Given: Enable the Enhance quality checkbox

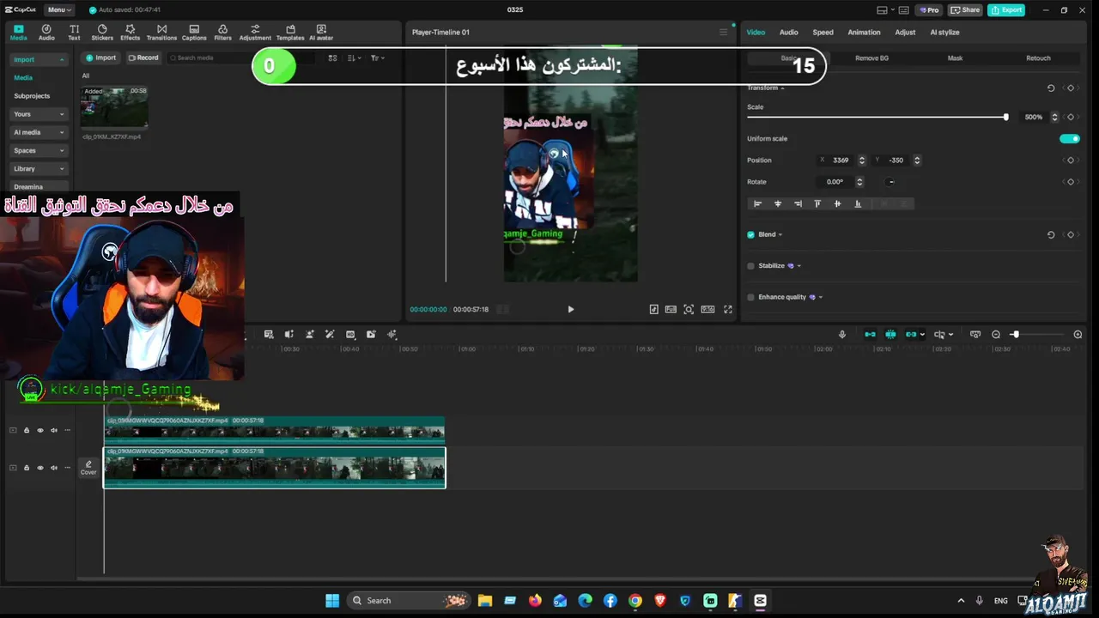Looking at the screenshot, I should (x=750, y=297).
